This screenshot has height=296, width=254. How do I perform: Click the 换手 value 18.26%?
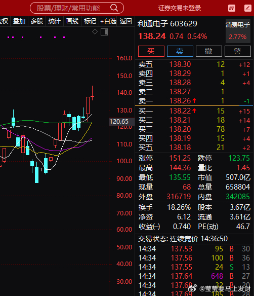(x=179, y=207)
